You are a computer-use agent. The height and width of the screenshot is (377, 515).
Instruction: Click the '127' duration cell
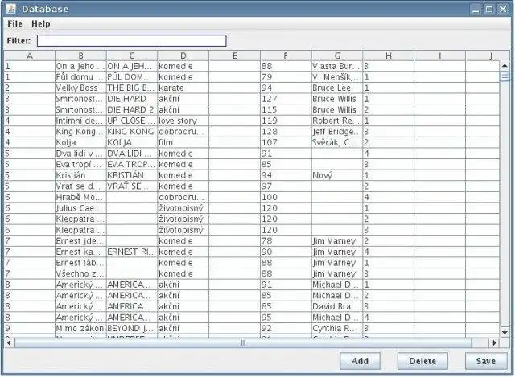[x=286, y=99]
